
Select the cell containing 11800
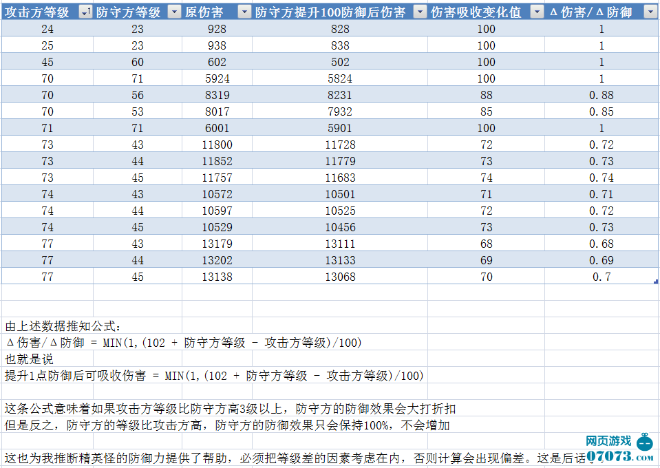[x=217, y=145]
